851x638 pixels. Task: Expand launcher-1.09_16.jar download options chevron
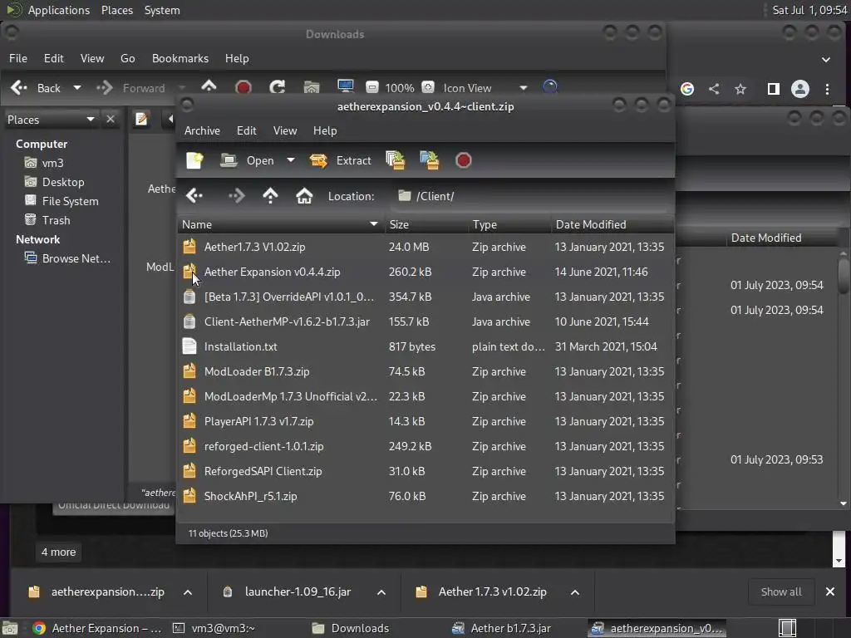tap(381, 592)
